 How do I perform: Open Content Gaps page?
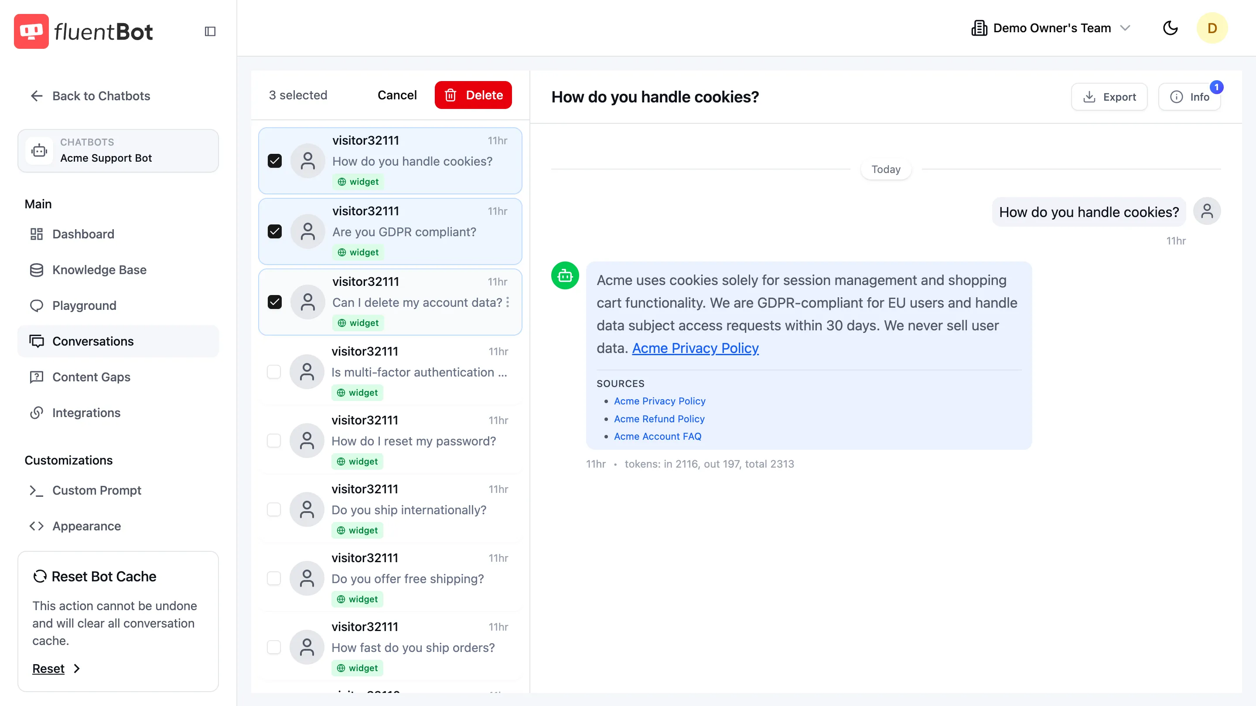118,377
